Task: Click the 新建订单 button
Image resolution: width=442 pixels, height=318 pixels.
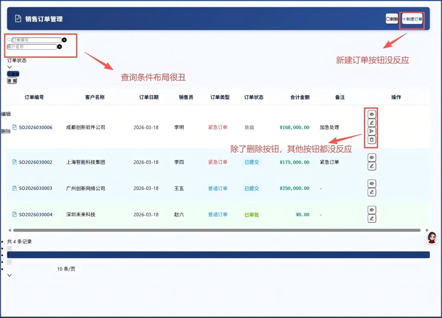Action: click(x=412, y=19)
